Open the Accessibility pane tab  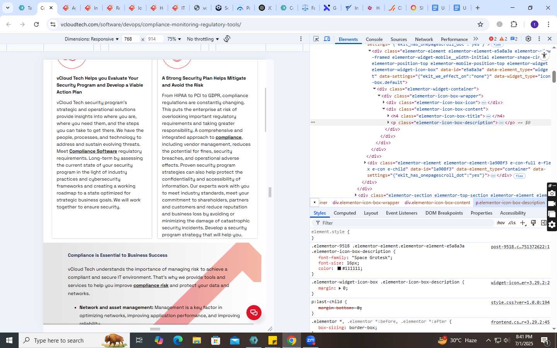click(513, 213)
